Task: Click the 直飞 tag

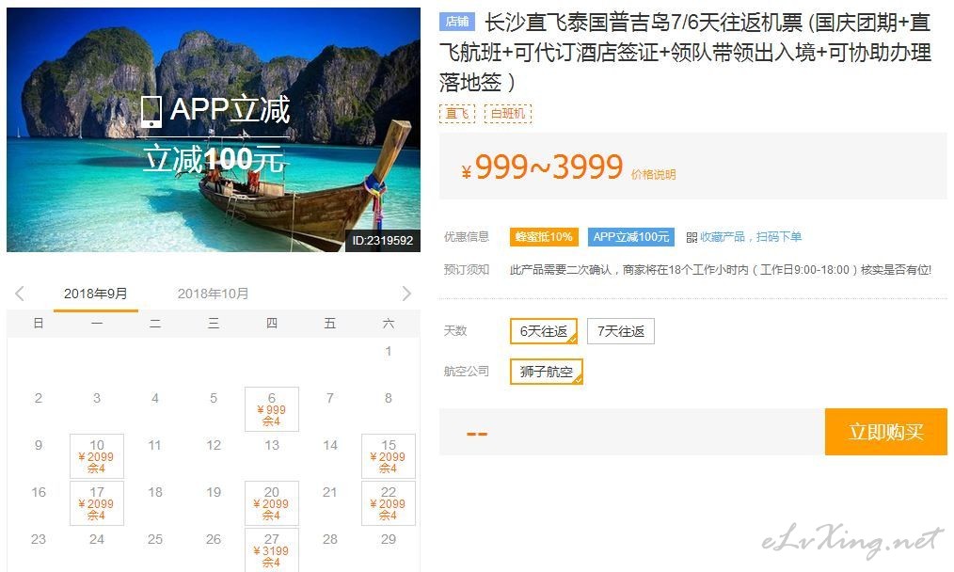Action: [x=457, y=113]
